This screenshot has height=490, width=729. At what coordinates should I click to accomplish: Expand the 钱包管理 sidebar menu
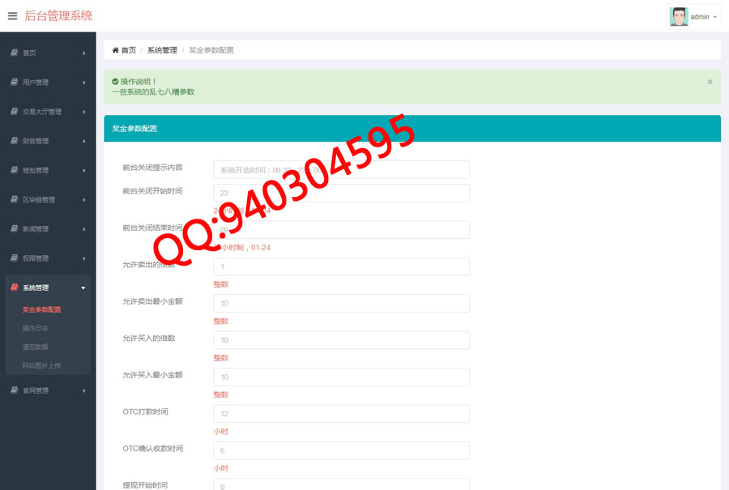(48, 170)
